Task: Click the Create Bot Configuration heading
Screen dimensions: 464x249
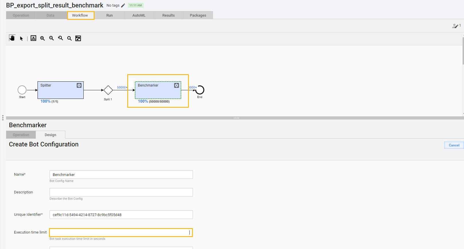Action: pyautogui.click(x=44, y=144)
